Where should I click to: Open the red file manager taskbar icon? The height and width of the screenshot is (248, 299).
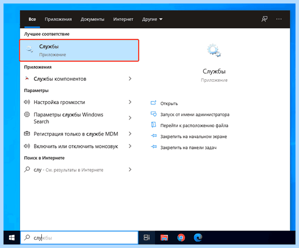(164, 238)
